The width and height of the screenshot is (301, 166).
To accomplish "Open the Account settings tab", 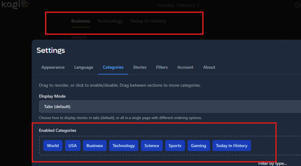I will click(x=185, y=67).
